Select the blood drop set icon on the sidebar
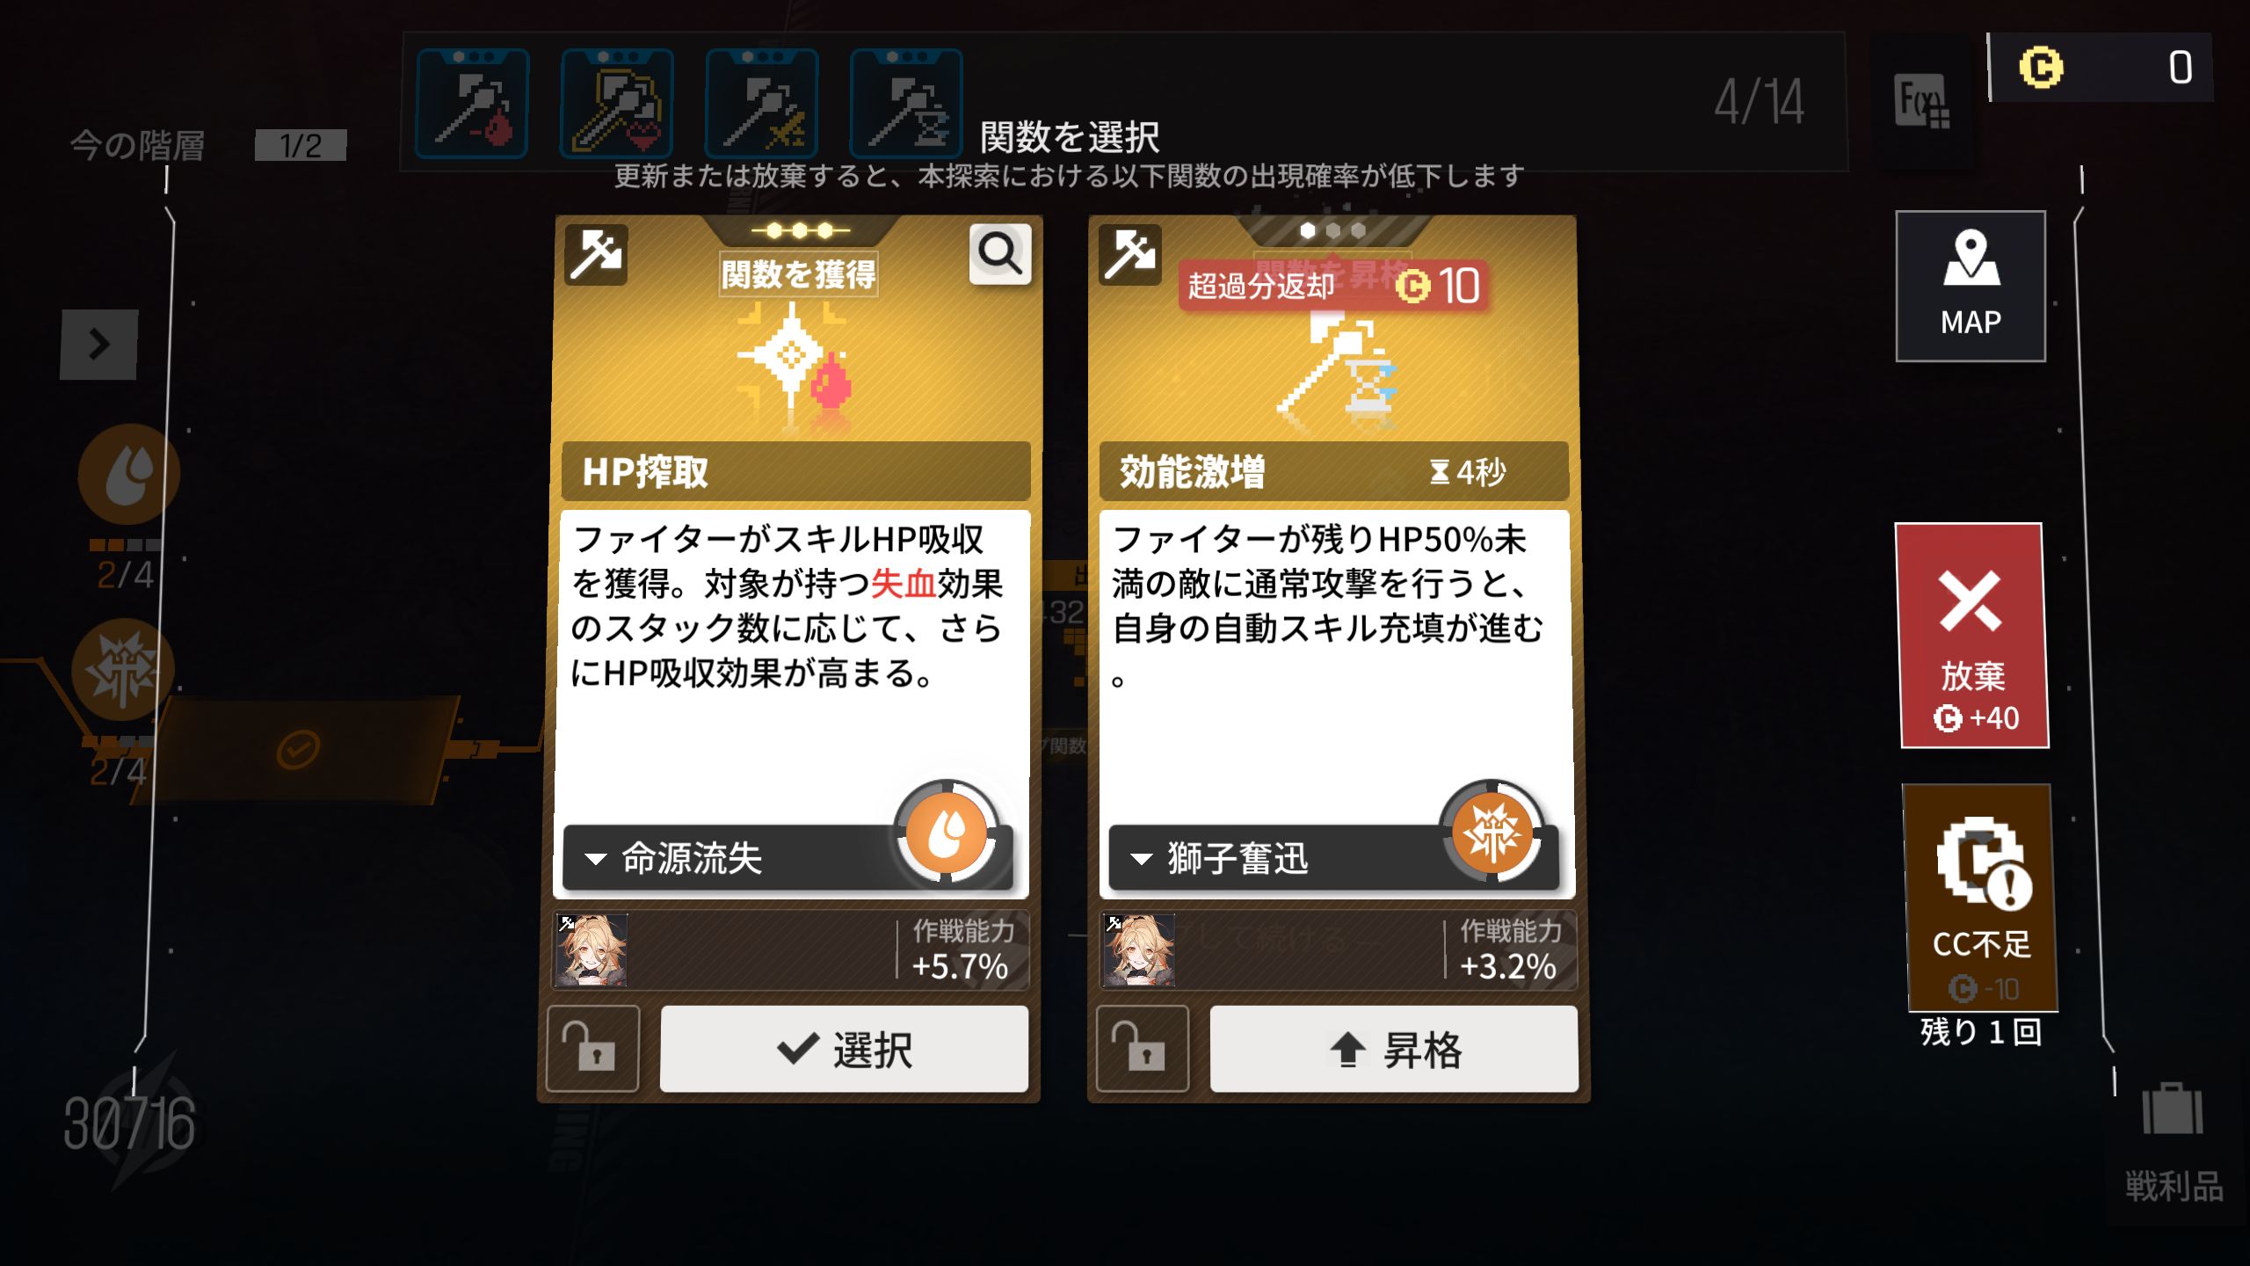This screenshot has height=1266, width=2250. click(129, 475)
